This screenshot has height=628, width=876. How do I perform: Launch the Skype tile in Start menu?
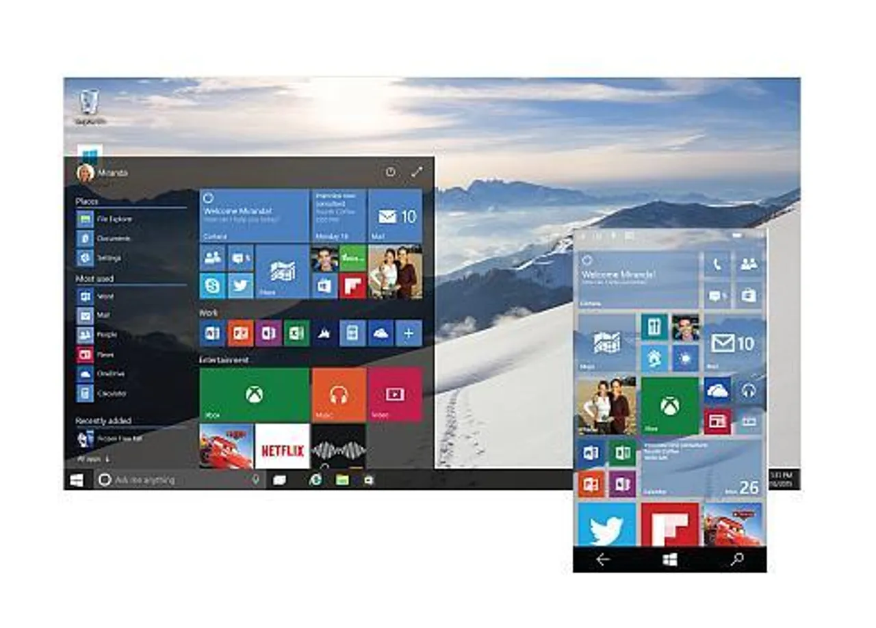tap(212, 285)
